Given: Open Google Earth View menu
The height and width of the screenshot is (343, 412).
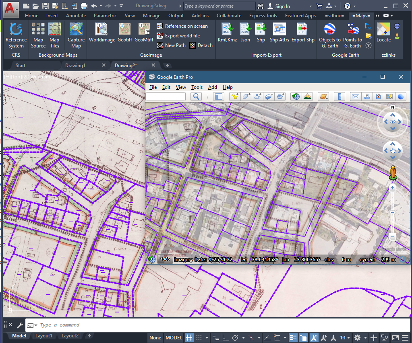Looking at the screenshot, I should pos(181,87).
